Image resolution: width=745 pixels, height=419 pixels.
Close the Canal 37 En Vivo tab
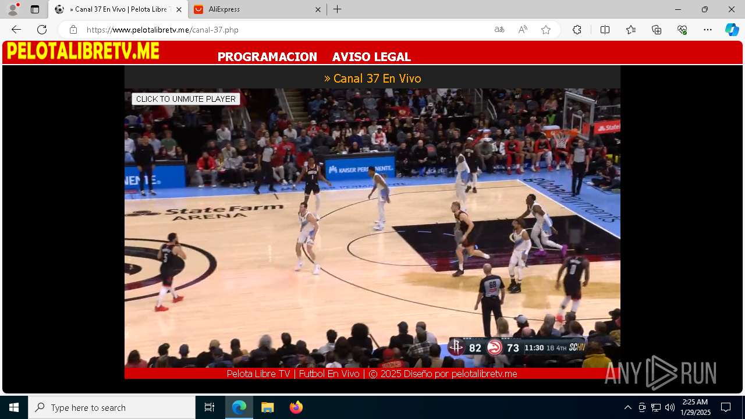[179, 9]
